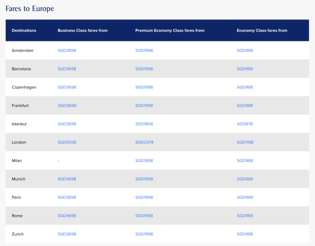
Task: Select London Premium Economy fare SGD2478
Action: point(144,142)
